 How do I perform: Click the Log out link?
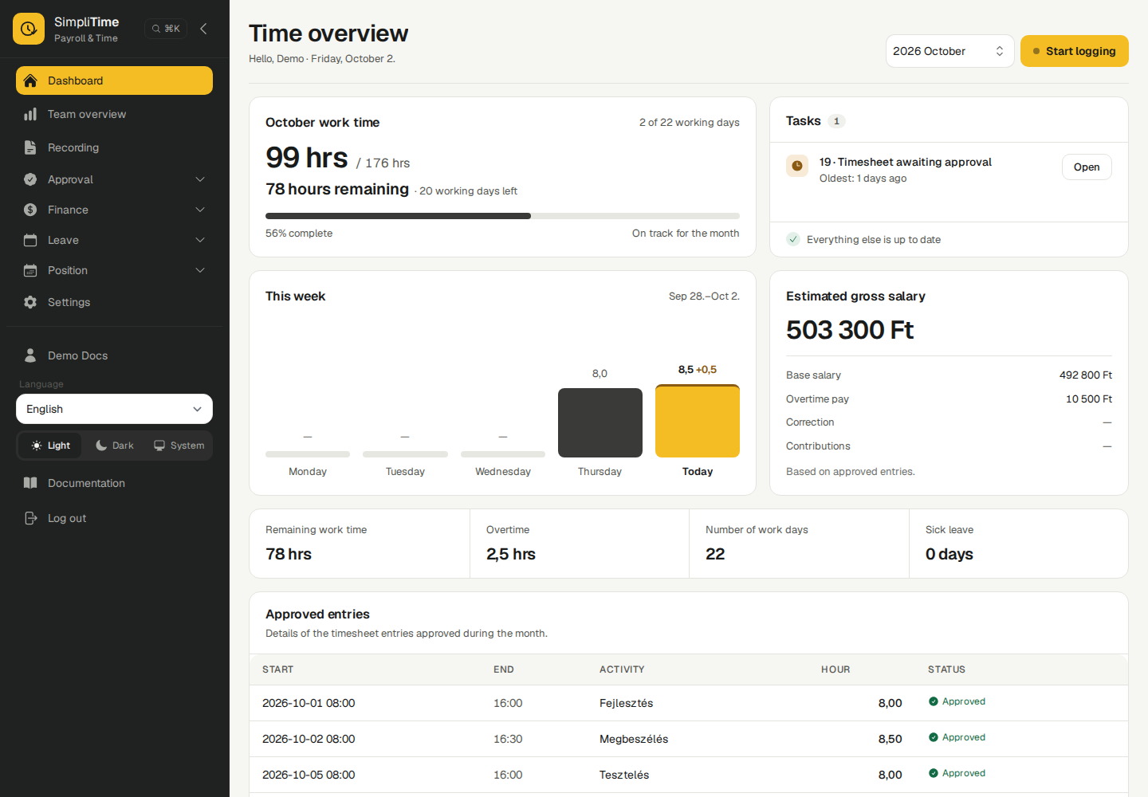click(114, 518)
